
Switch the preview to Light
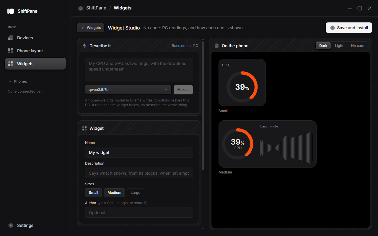click(x=339, y=46)
